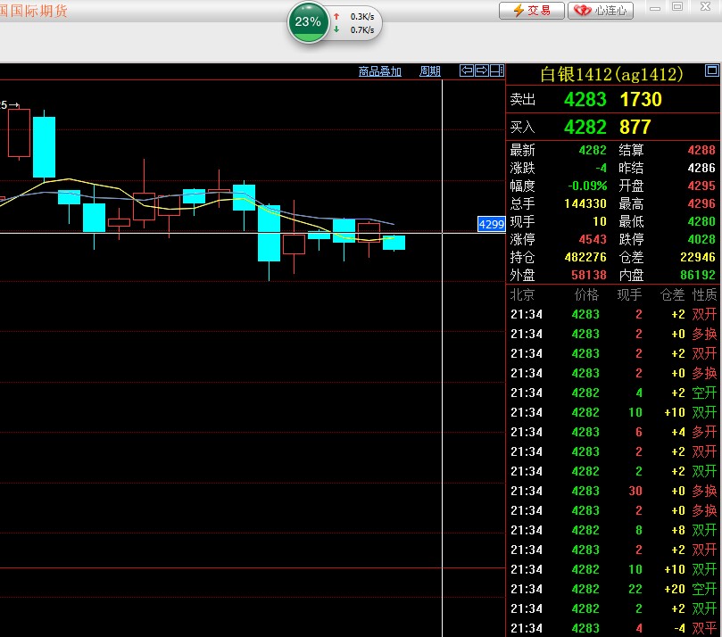722x637 pixels.
Task: Click the 4299 price label on chart axis
Action: tap(491, 225)
